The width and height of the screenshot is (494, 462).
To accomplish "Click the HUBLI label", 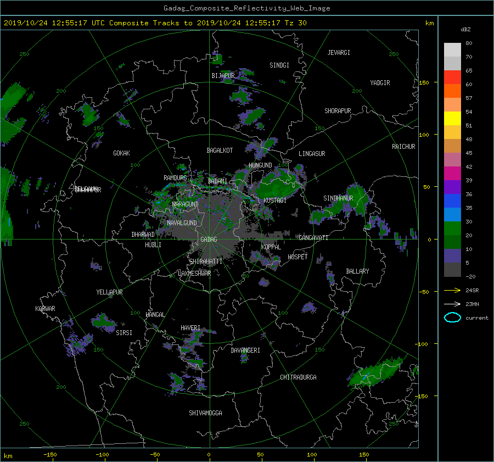I will tap(153, 245).
